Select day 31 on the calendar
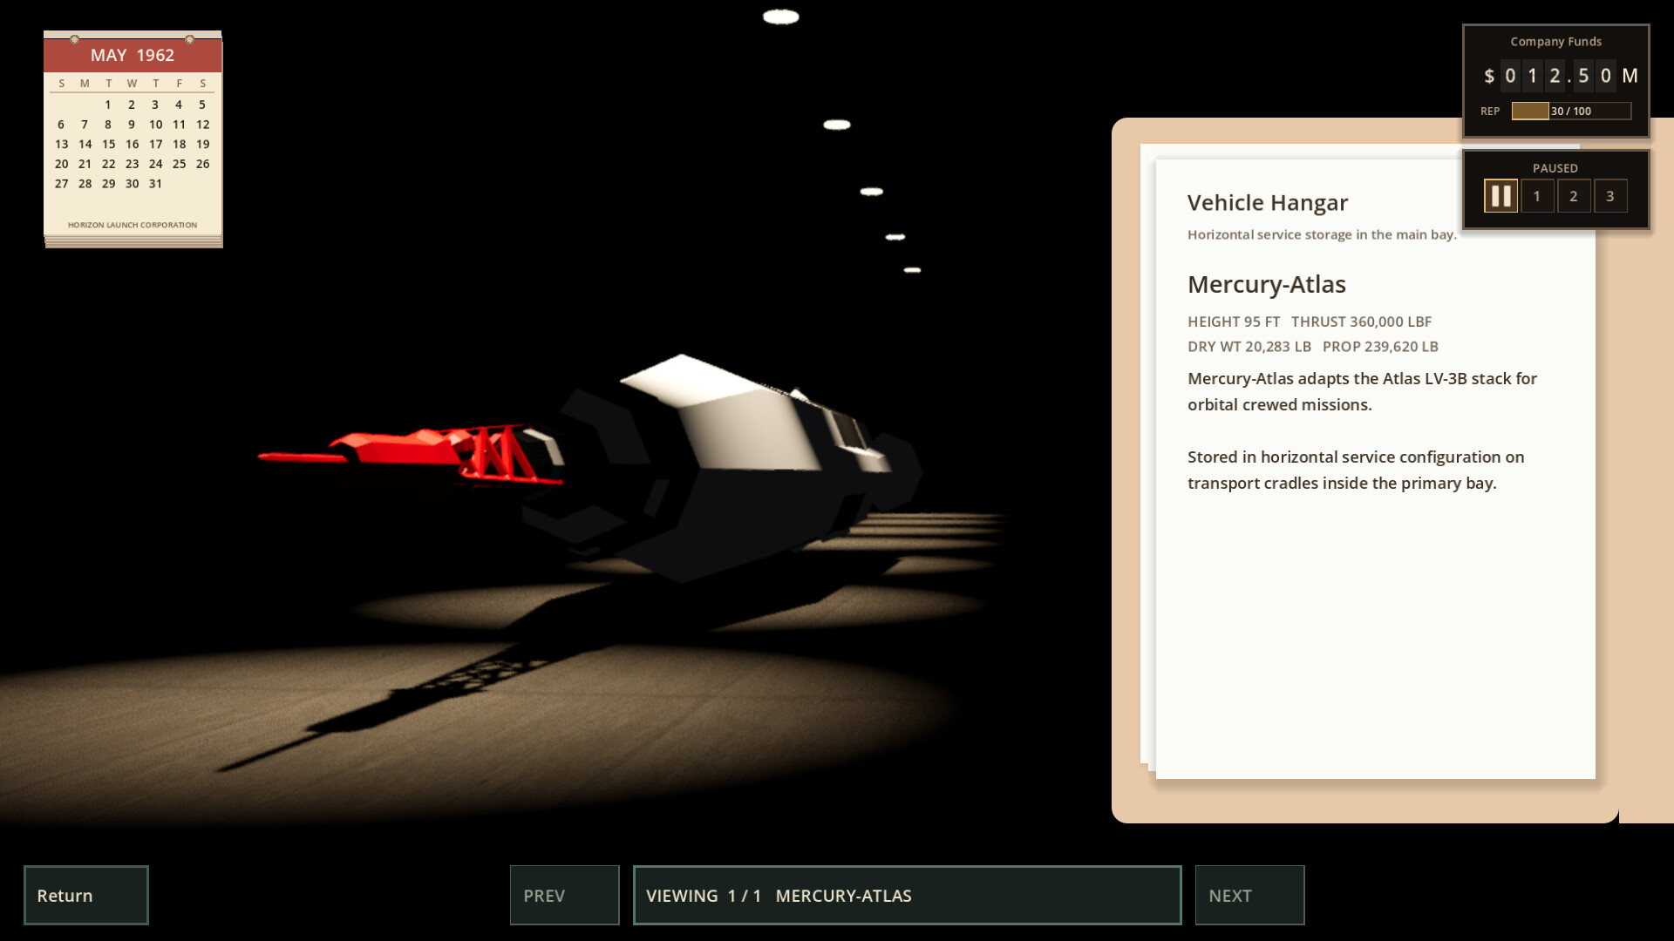Viewport: 1674px width, 941px height. pyautogui.click(x=155, y=184)
